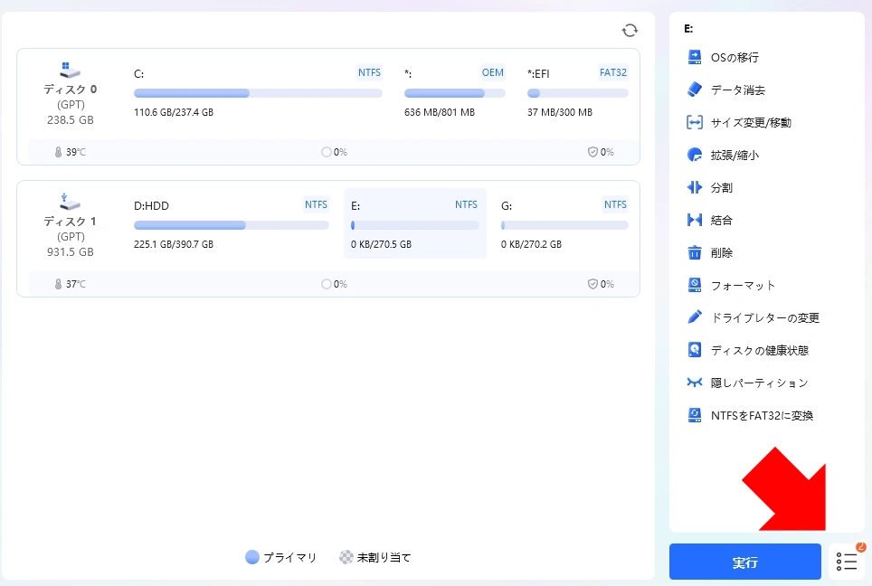Click the 37 MB/300 MB text

click(x=559, y=112)
